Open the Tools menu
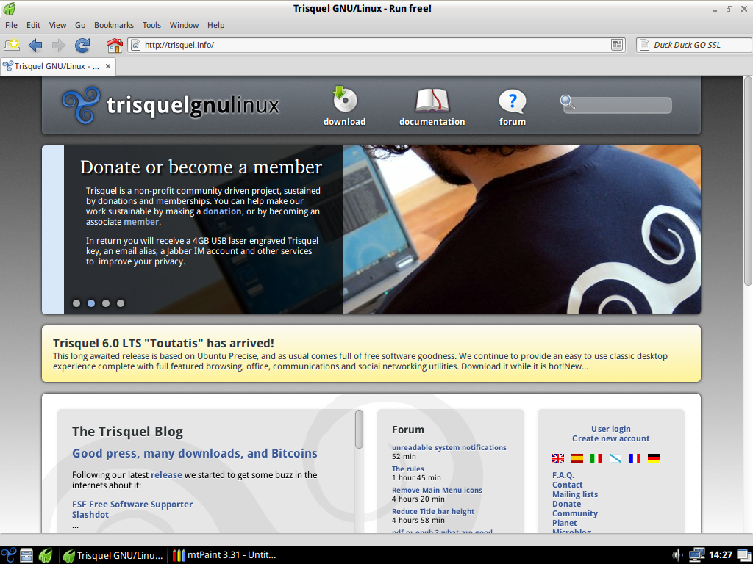Image resolution: width=753 pixels, height=564 pixels. [x=151, y=25]
